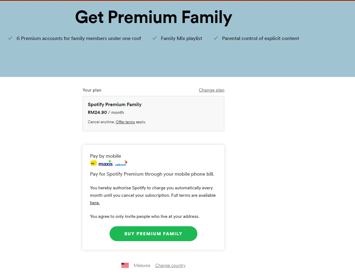The image size is (355, 279).
Task: Click the Spotify Premium Family plan title
Action: click(x=115, y=104)
